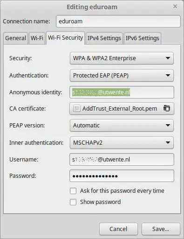Click into the Anonymous identity field
Screen dimensions: 184x239
pos(122,92)
